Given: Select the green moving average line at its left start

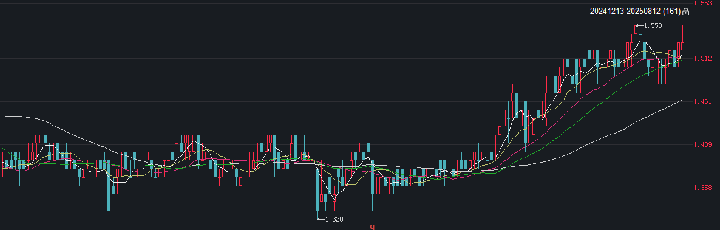Looking at the screenshot, I should (x=3, y=149).
